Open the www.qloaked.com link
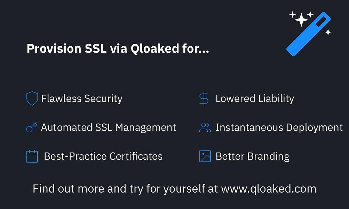This screenshot has height=209, width=349. pos(269,189)
